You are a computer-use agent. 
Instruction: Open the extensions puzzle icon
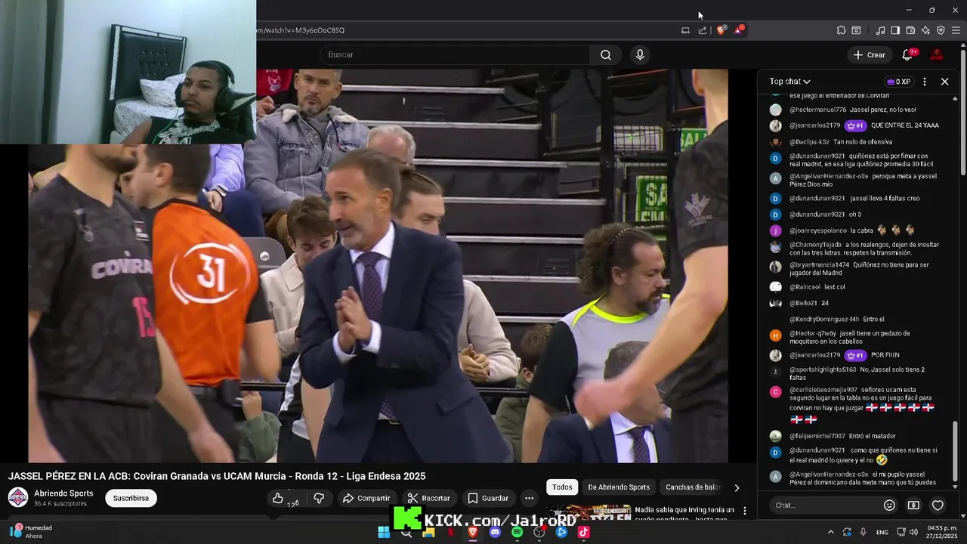tap(841, 30)
